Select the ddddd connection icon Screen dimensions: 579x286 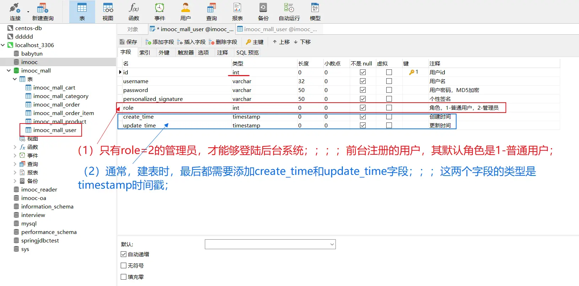pos(10,36)
